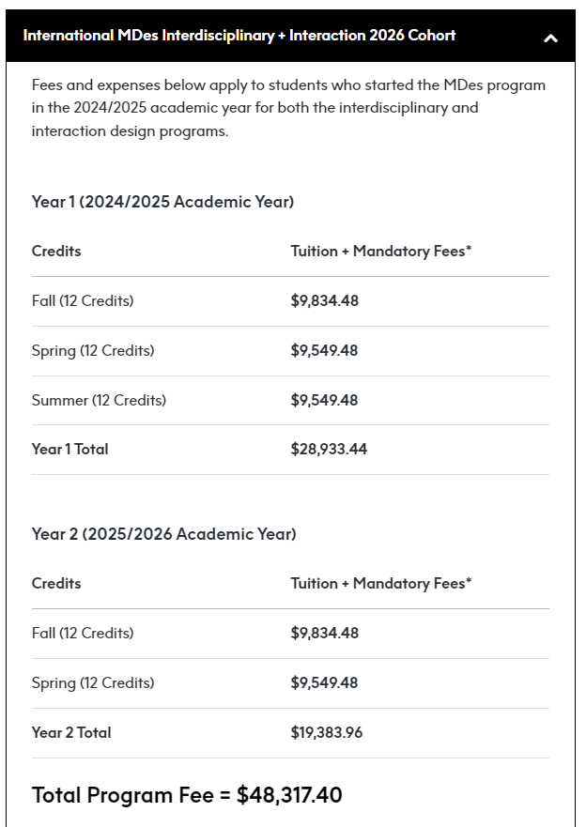Image resolution: width=586 pixels, height=827 pixels.
Task: Click the Year 2 Spring fee $9,549.48
Action: [x=324, y=683]
